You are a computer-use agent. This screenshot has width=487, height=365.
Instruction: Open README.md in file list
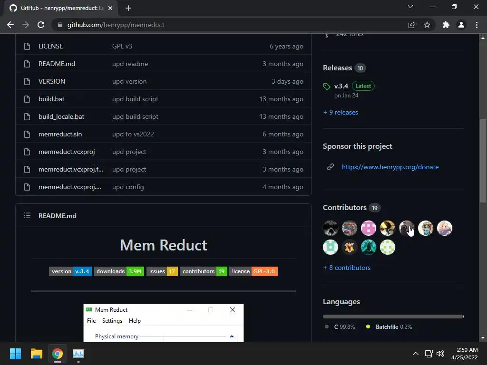(57, 64)
